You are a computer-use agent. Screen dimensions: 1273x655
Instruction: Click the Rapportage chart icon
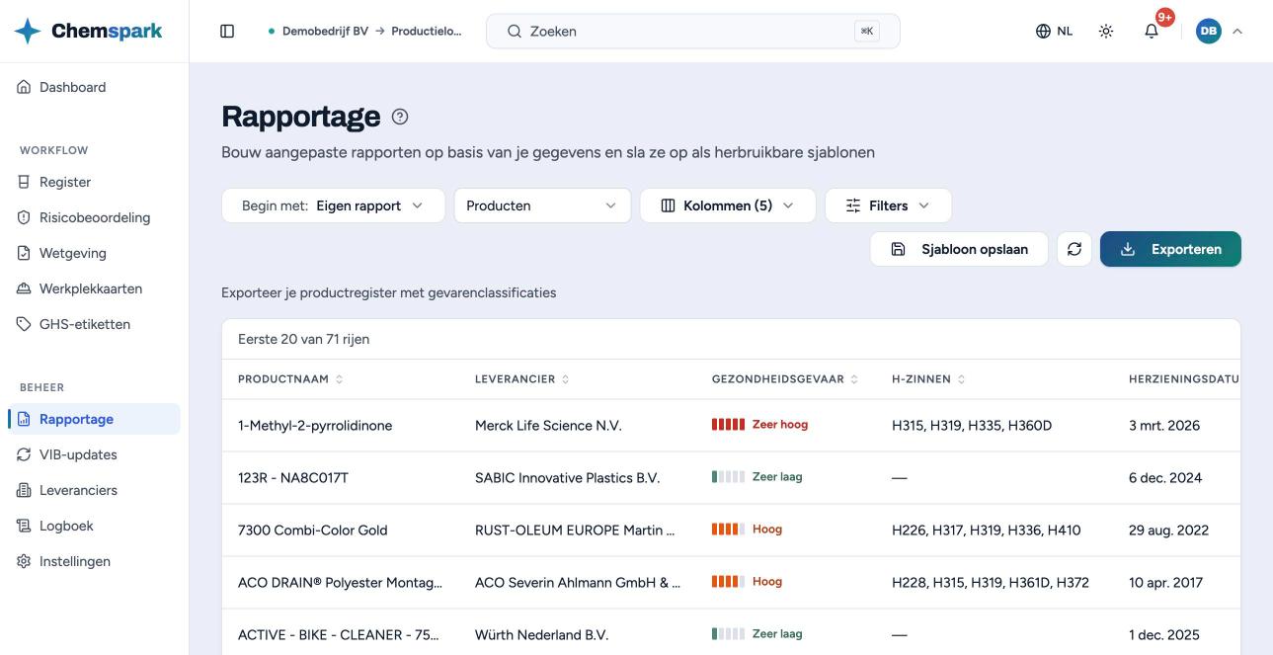click(25, 419)
